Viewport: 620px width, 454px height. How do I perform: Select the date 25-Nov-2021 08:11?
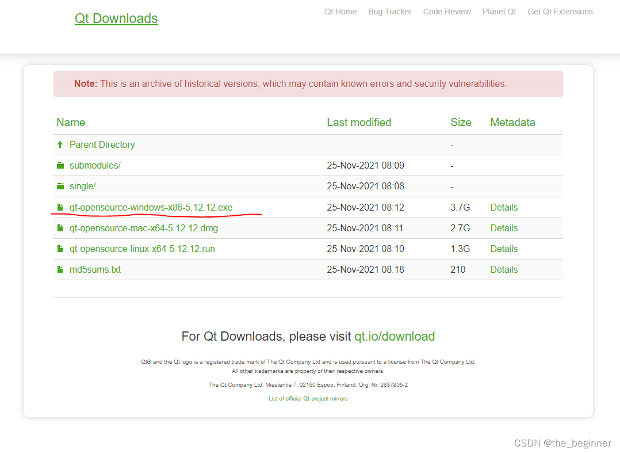(365, 228)
